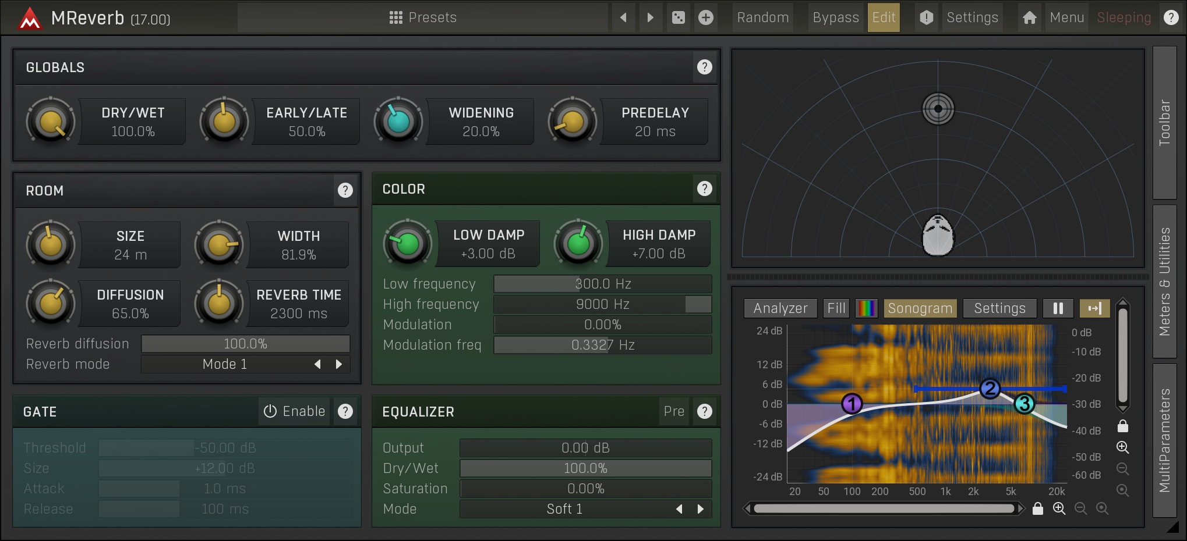Click the Reverb diffusion slider
Viewport: 1187px width, 541px height.
[x=245, y=344]
